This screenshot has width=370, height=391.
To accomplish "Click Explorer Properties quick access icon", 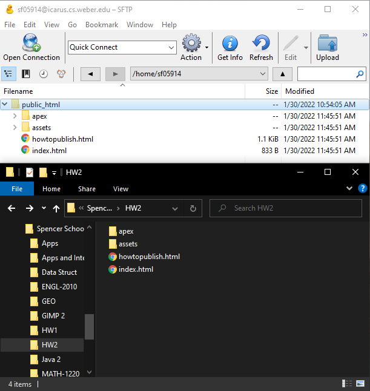I will [30, 172].
